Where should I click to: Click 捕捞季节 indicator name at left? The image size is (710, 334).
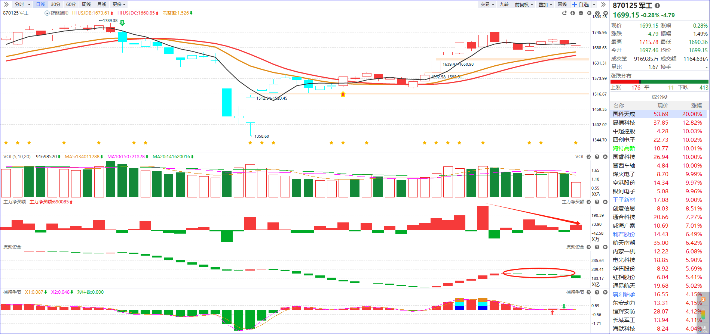(x=12, y=292)
